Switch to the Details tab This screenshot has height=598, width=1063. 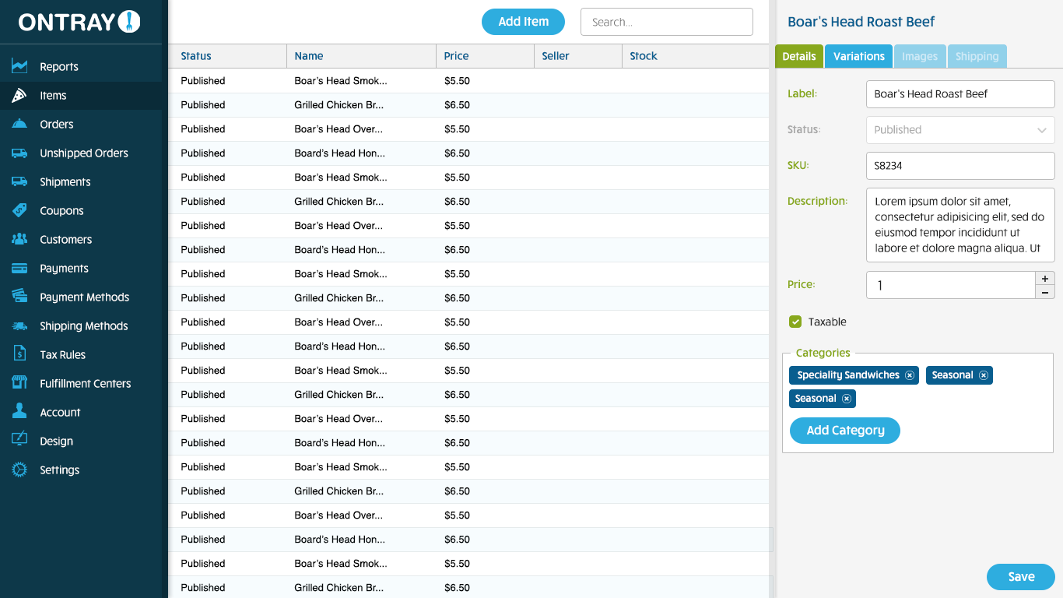coord(799,56)
